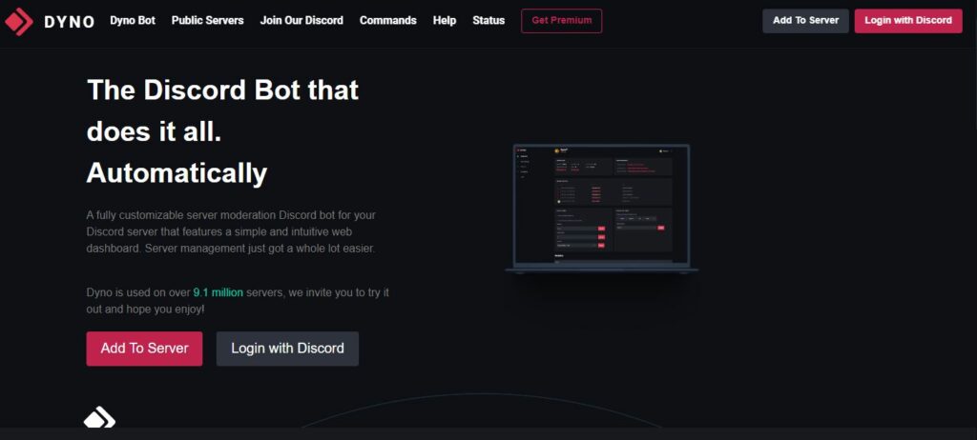Check the Status page link
This screenshot has height=440, width=977.
tap(488, 21)
